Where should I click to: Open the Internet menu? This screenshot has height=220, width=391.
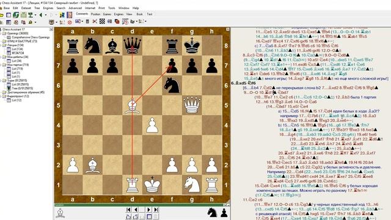tap(90, 8)
